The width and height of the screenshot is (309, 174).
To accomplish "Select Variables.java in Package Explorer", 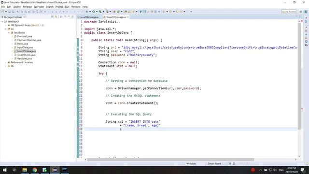I will [x=25, y=58].
